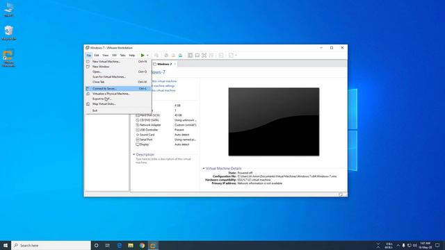Click the description text input area
Screen dimensions: 445x250
[x=163, y=160]
